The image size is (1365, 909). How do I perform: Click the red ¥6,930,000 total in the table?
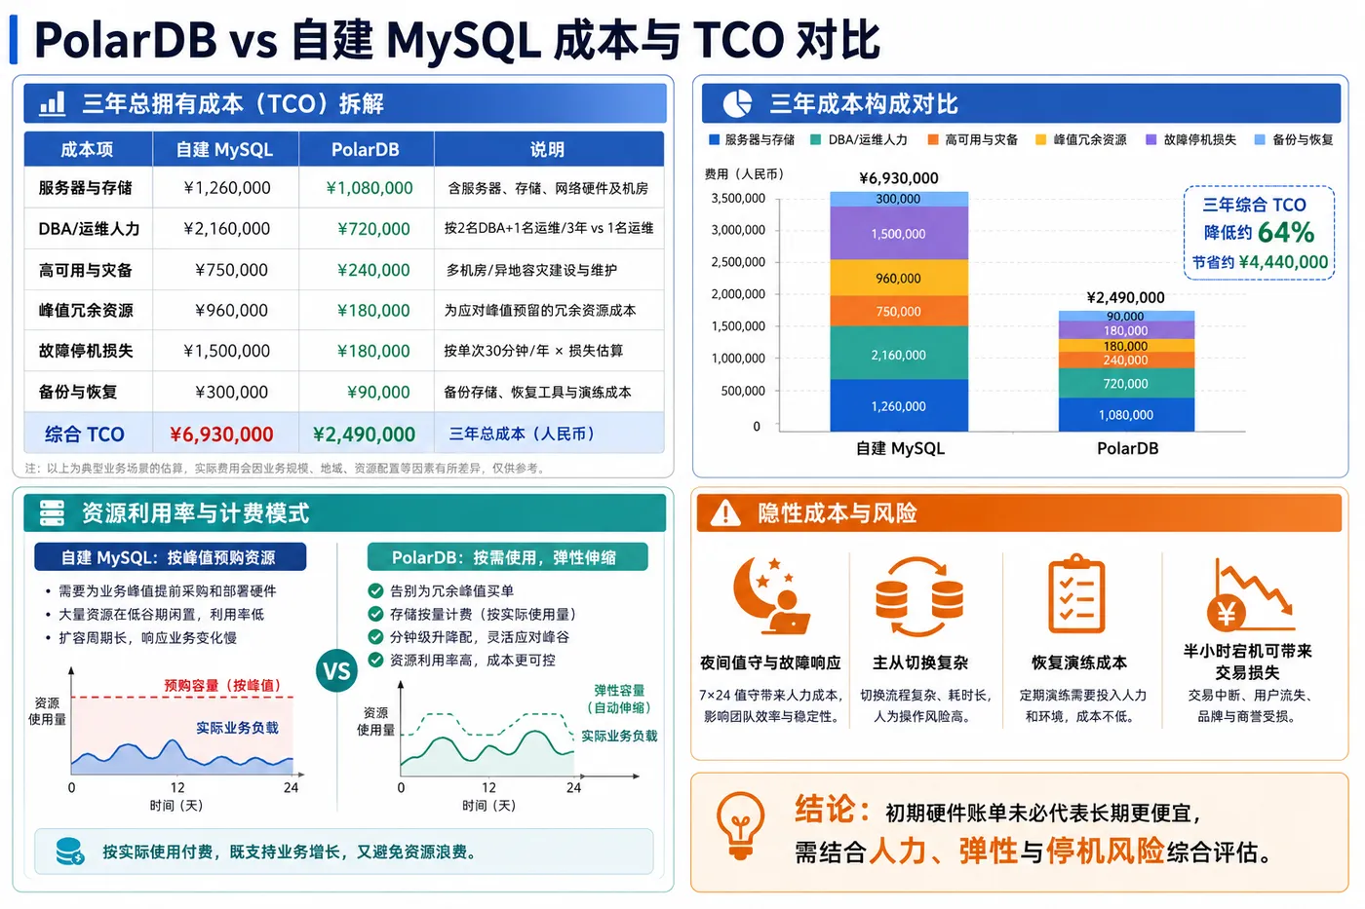(221, 435)
